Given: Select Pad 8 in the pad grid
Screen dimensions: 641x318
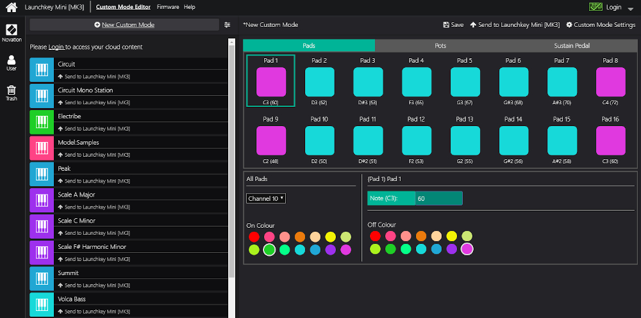Looking at the screenshot, I should (x=611, y=82).
